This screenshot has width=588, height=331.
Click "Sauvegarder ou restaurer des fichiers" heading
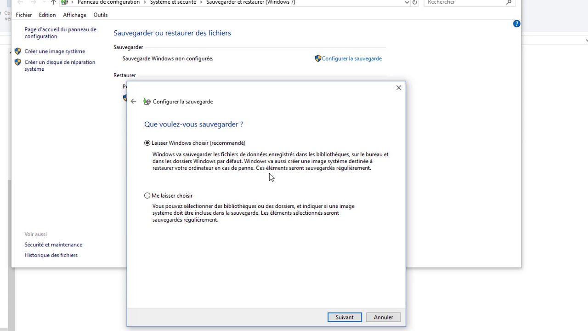pyautogui.click(x=172, y=33)
